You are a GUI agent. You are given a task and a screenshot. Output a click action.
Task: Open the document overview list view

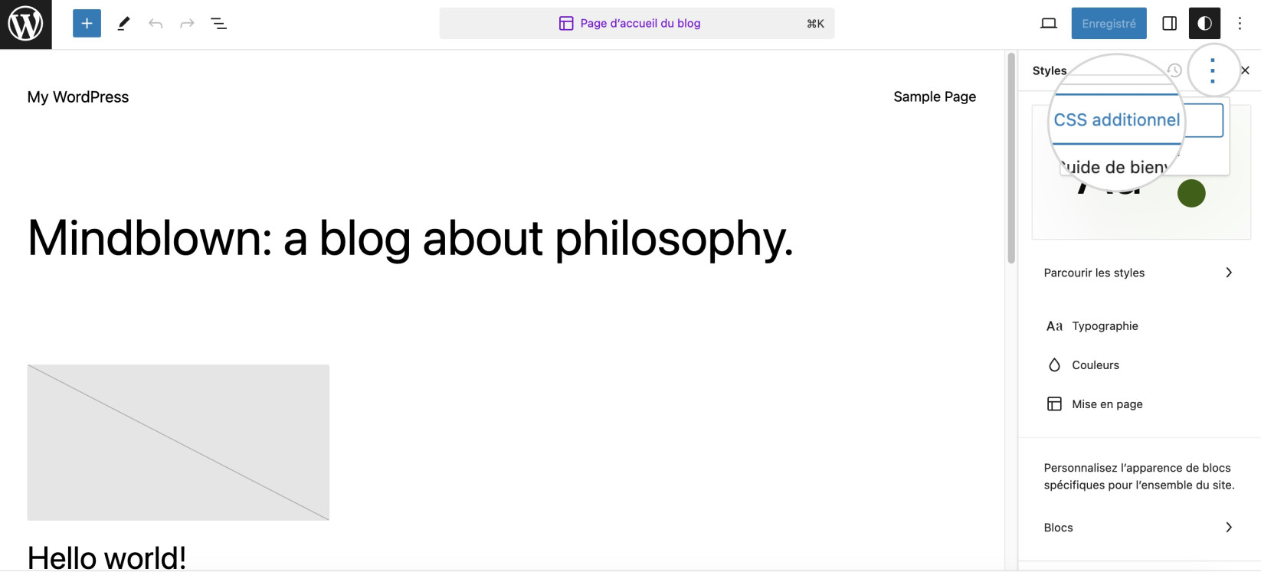(218, 24)
